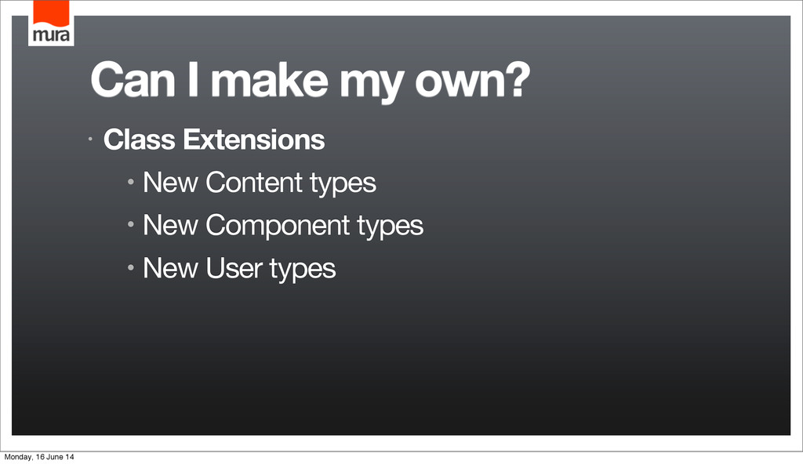This screenshot has height=464, width=803.
Task: Click the bullet beside New Component types
Action: click(x=131, y=224)
